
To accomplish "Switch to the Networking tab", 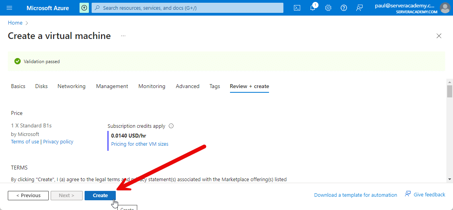I will 71,86.
